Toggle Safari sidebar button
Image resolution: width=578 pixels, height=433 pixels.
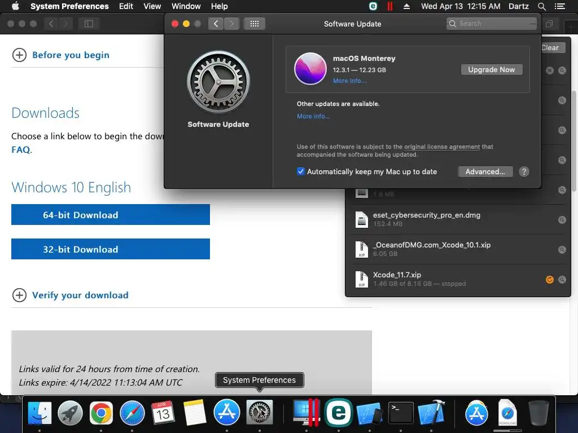[x=89, y=24]
